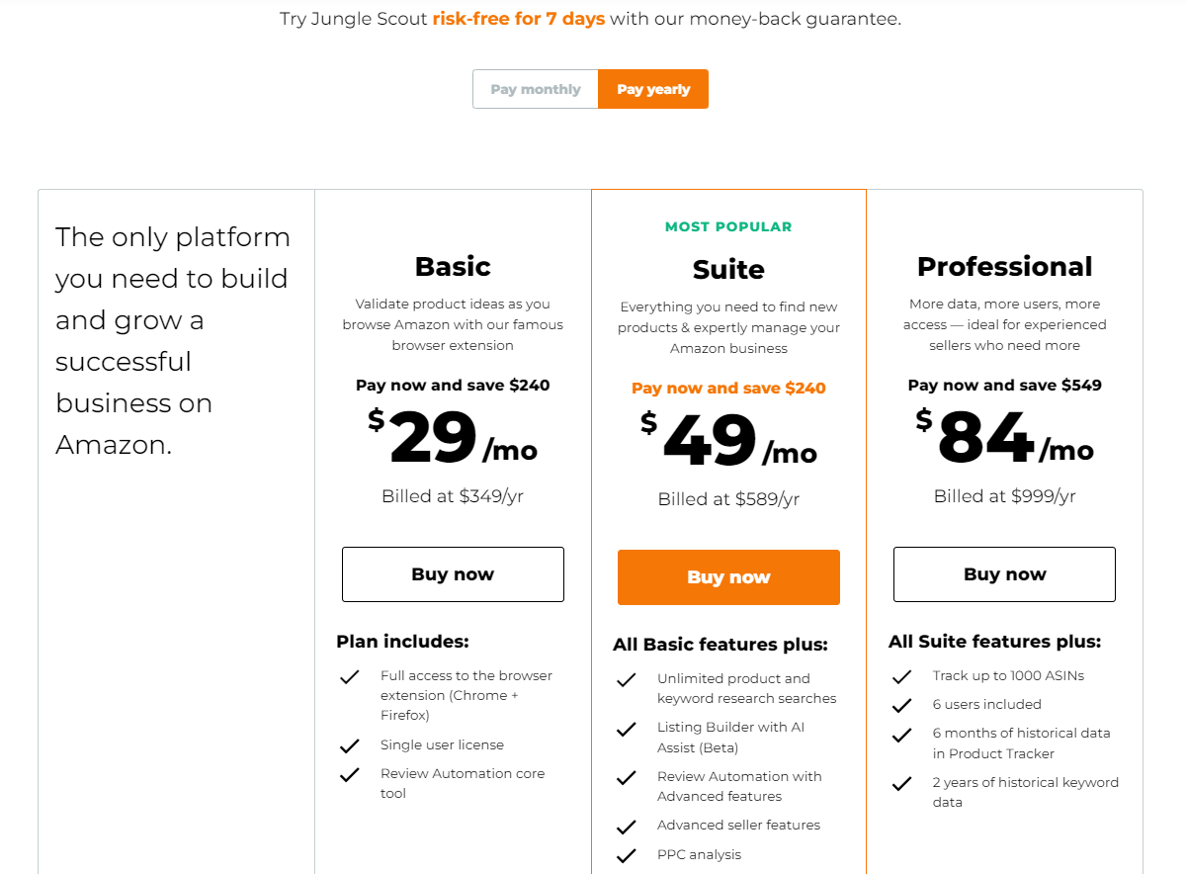Click checkmark beside 6 users included
The image size is (1186, 874).
pos(901,706)
